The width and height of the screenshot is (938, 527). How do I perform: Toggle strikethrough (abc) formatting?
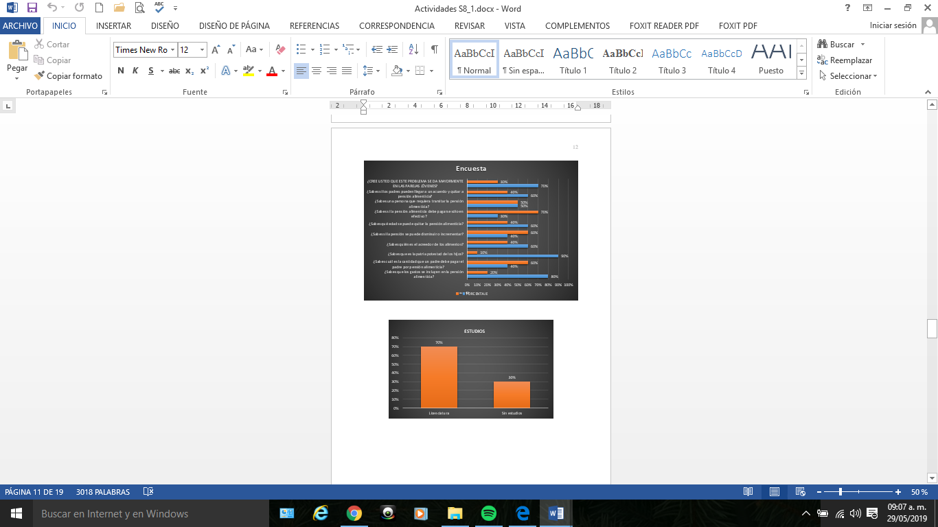point(174,71)
